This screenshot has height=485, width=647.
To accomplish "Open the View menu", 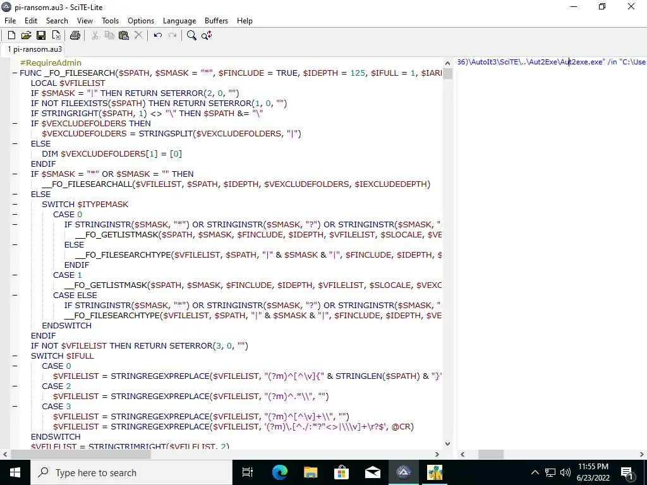I will (x=85, y=21).
